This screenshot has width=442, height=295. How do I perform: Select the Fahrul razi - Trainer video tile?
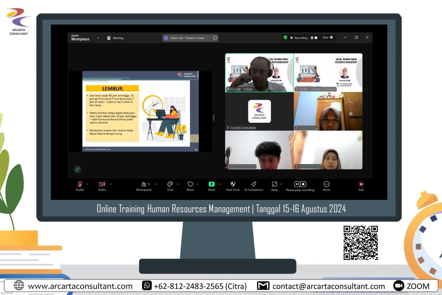pyautogui.click(x=259, y=73)
